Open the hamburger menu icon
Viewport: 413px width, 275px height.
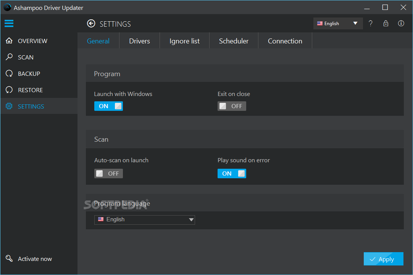click(9, 23)
